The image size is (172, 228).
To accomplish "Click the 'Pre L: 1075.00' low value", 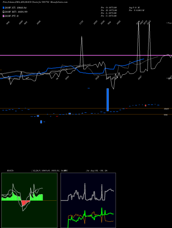I will (109, 13).
